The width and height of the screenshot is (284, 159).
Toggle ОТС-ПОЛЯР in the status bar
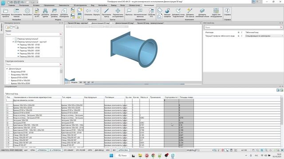point(81,150)
